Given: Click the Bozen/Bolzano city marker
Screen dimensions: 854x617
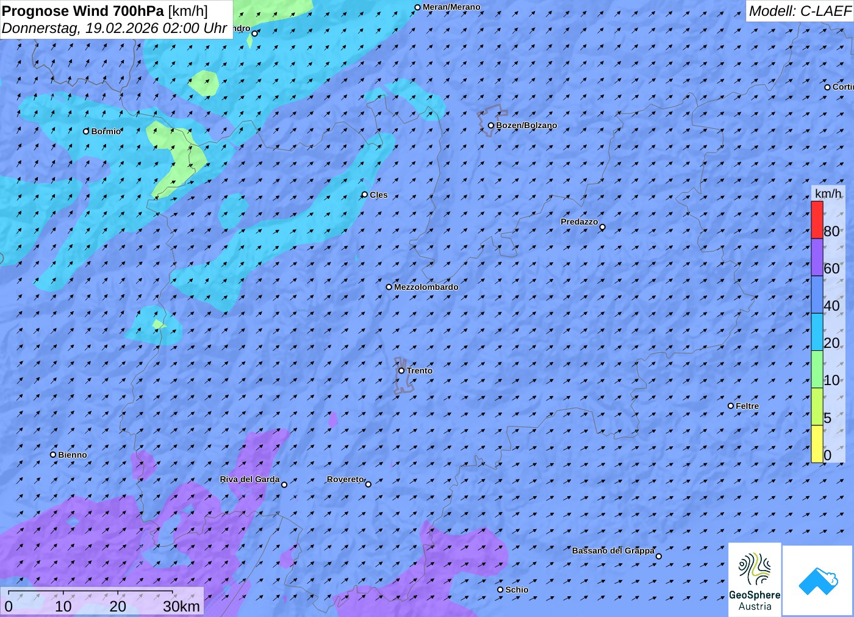Looking at the screenshot, I should pos(490,126).
